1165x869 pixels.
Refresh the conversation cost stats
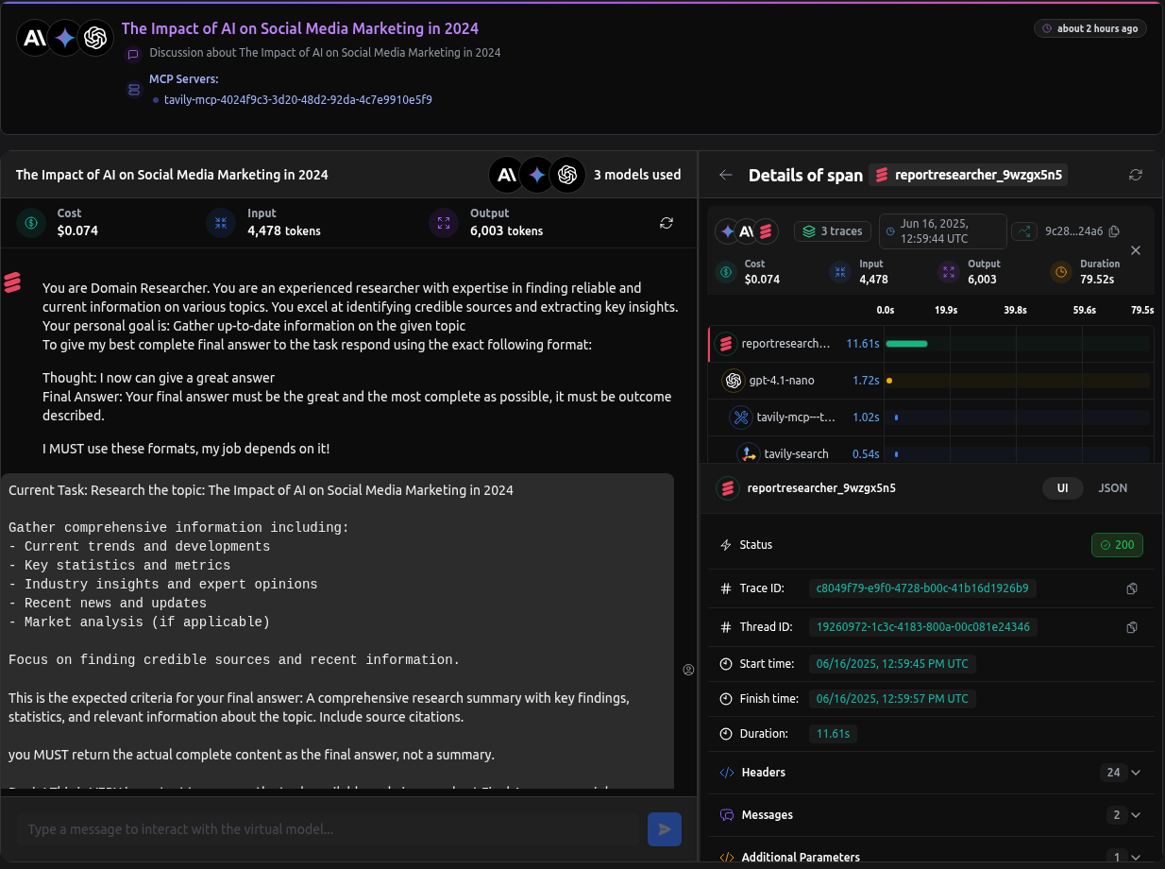[x=667, y=223]
